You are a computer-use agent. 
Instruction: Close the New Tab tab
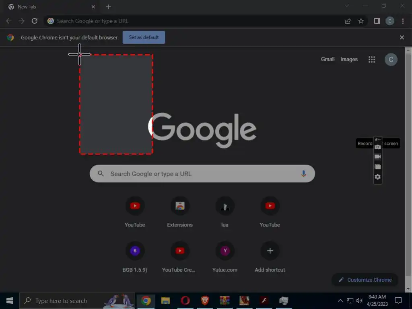pyautogui.click(x=93, y=7)
